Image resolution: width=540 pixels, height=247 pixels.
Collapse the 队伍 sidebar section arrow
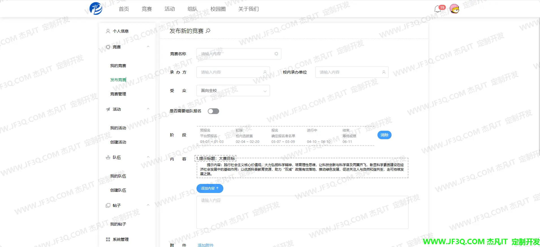click(x=148, y=157)
